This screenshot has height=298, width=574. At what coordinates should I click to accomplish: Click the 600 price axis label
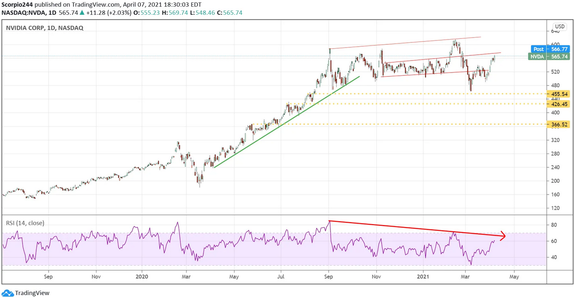[555, 44]
